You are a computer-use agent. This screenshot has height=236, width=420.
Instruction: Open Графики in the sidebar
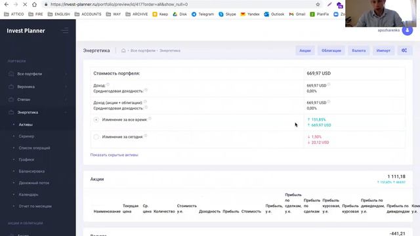pyautogui.click(x=26, y=159)
